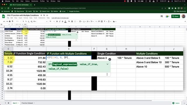Open the Last edit history link
Viewport: 187px width, 105px height.
coord(60,18)
